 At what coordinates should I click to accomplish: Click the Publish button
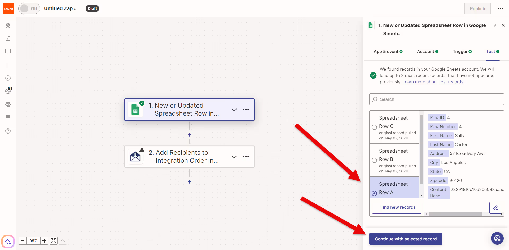(477, 8)
